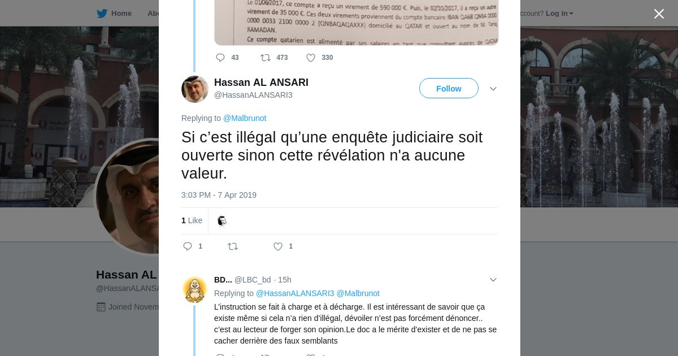Open the Log in dropdown
Screen dimensions: 678x356
click(x=559, y=13)
